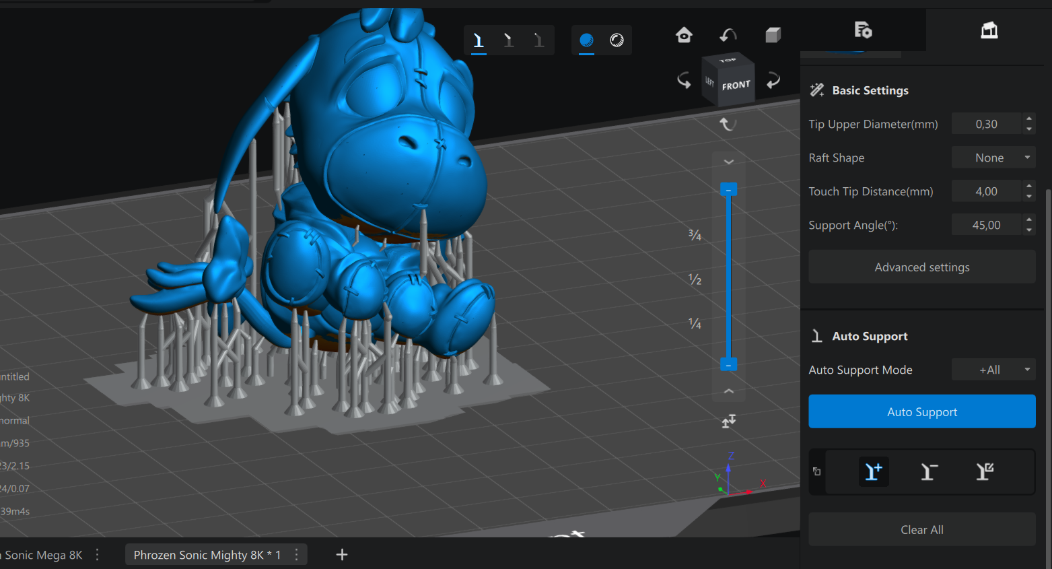Edit the Tip Upper Diameter value field

pyautogui.click(x=987, y=124)
